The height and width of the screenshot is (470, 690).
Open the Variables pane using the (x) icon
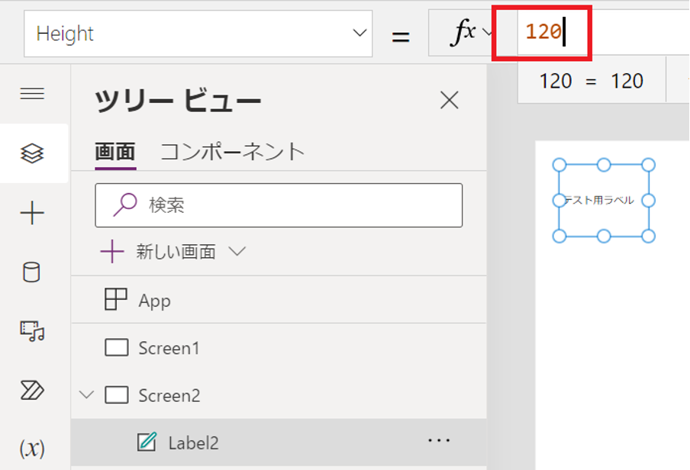pyautogui.click(x=32, y=449)
